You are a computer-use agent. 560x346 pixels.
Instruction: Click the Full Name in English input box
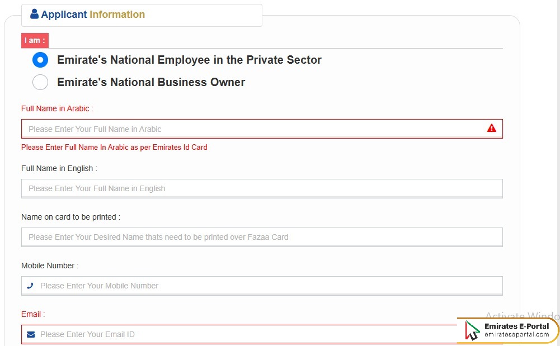(x=224, y=188)
